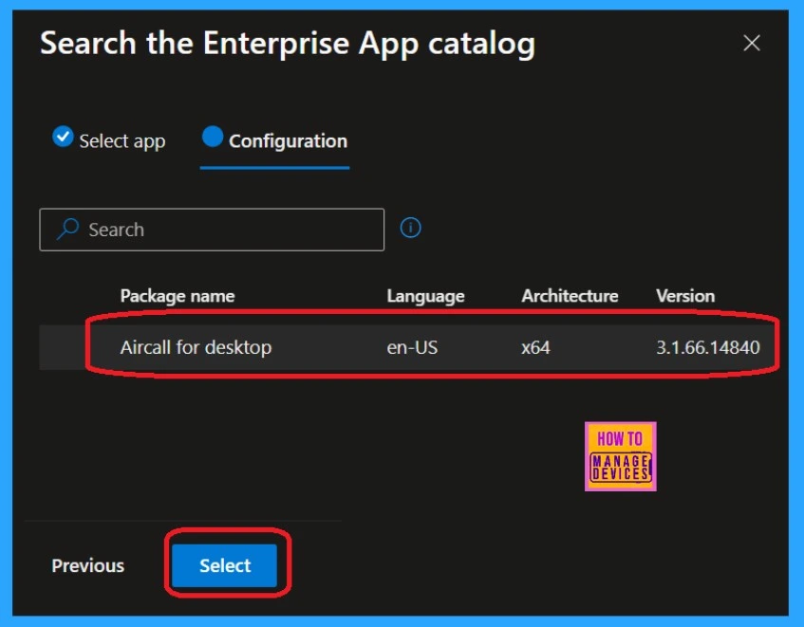This screenshot has height=627, width=804.
Task: Go to the Select app tab
Action: pyautogui.click(x=109, y=140)
